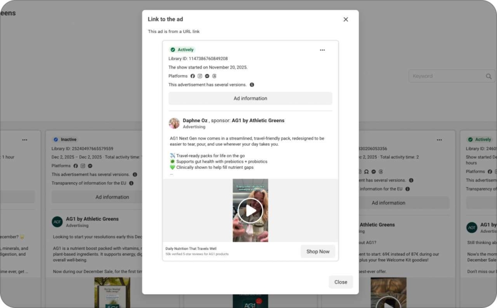This screenshot has width=497, height=308.
Task: Click the search magnifier in the Keyword field
Action: pyautogui.click(x=489, y=76)
